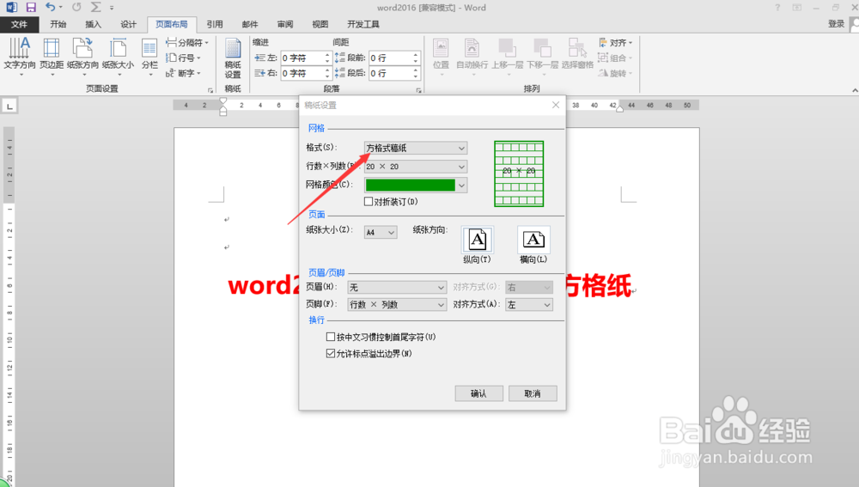
Task: Toggle the 对折装订 checkbox
Action: [369, 202]
